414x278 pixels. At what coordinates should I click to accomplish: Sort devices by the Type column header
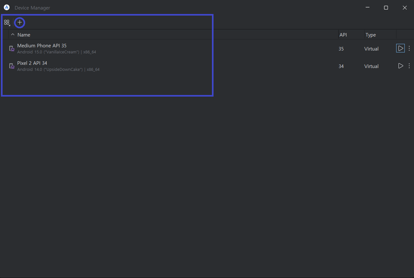(x=370, y=35)
